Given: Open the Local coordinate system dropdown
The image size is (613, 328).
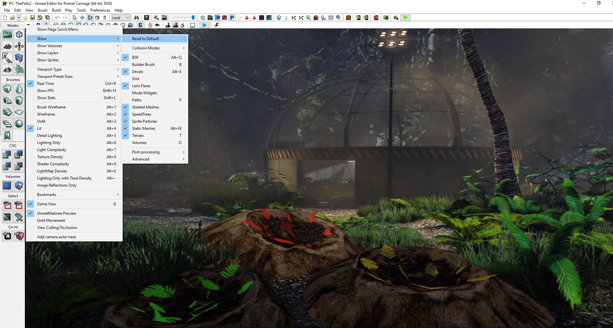Looking at the screenshot, I should click(120, 18).
